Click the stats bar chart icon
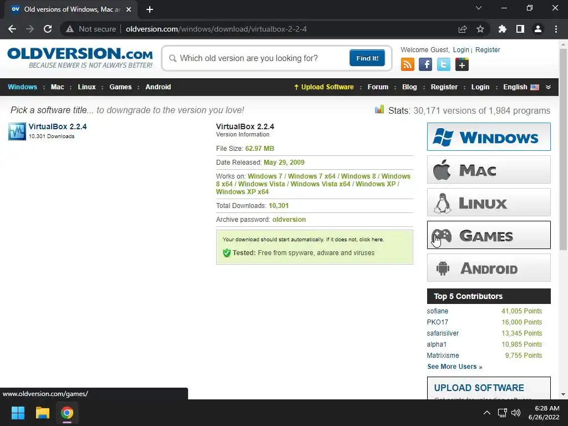 click(x=379, y=109)
